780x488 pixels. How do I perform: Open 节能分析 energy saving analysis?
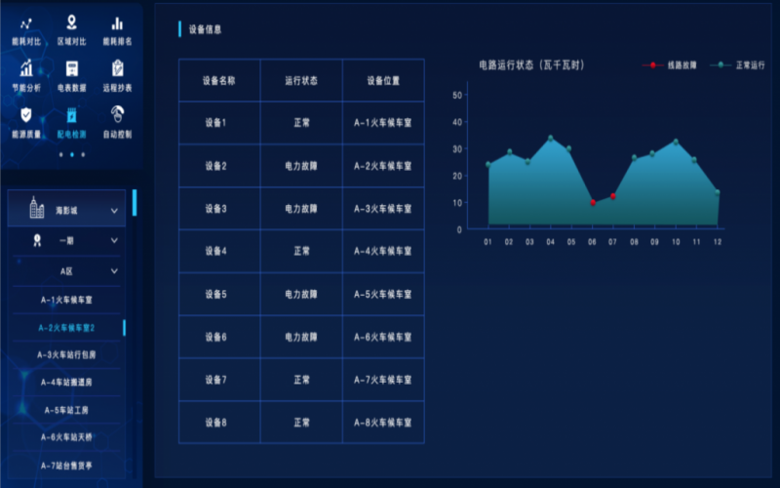coord(26,69)
